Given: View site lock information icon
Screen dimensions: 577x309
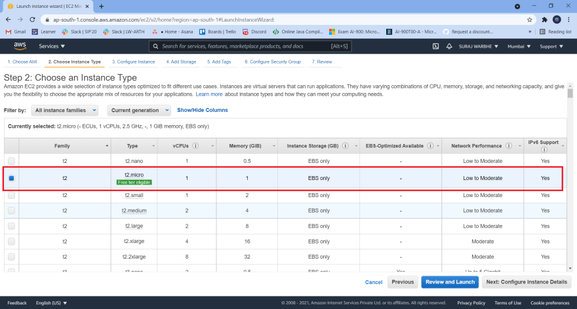Looking at the screenshot, I should (47, 20).
